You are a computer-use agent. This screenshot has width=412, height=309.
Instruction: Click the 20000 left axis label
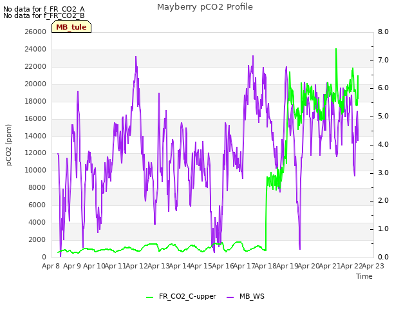coord(35,84)
